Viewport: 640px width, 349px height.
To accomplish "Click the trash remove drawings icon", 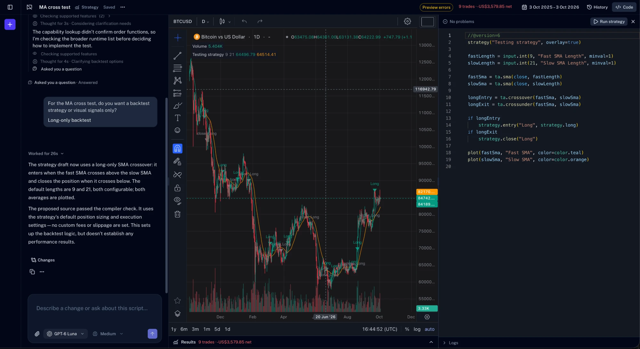I will [178, 214].
